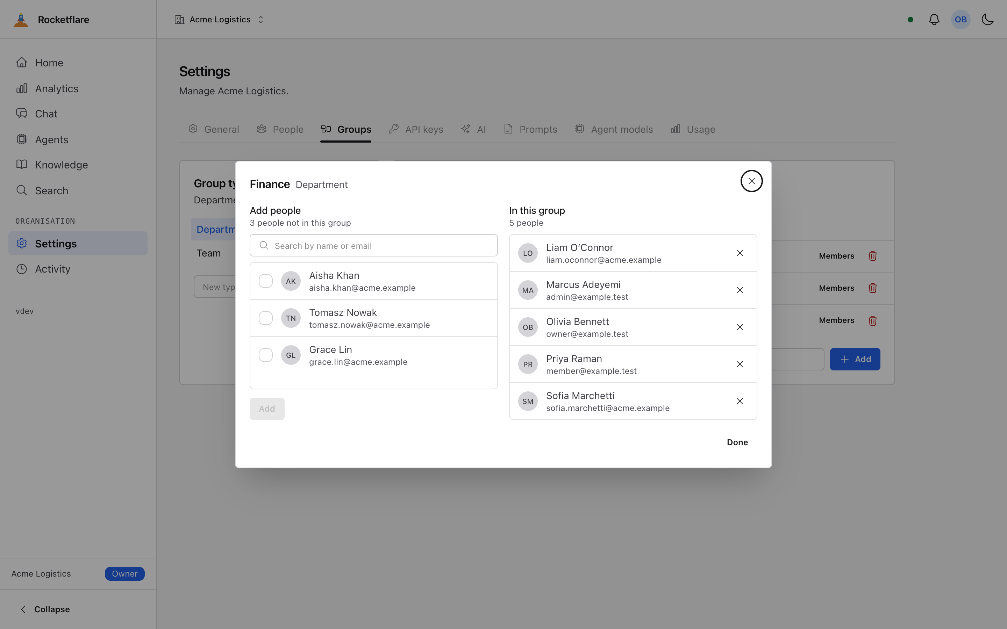Click the New type input field
This screenshot has height=629, width=1007.
tap(215, 287)
